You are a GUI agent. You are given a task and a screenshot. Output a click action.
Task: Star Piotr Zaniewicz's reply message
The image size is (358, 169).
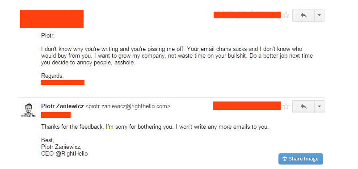click(x=286, y=106)
